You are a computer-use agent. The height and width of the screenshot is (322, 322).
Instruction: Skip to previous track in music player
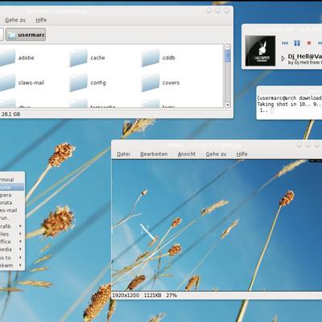(285, 43)
